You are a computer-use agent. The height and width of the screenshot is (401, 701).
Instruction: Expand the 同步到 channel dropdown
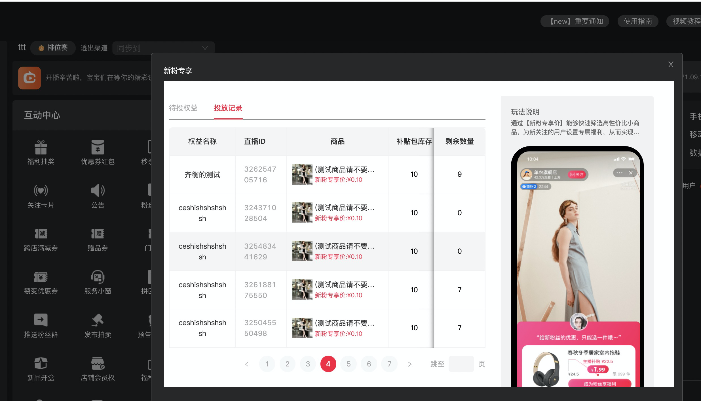pos(164,48)
